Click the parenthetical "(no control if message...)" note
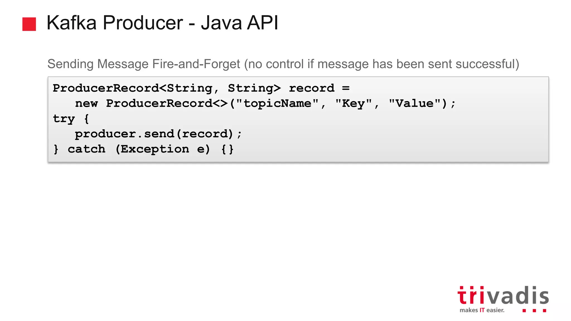The height and width of the screenshot is (321, 571). tap(381, 64)
